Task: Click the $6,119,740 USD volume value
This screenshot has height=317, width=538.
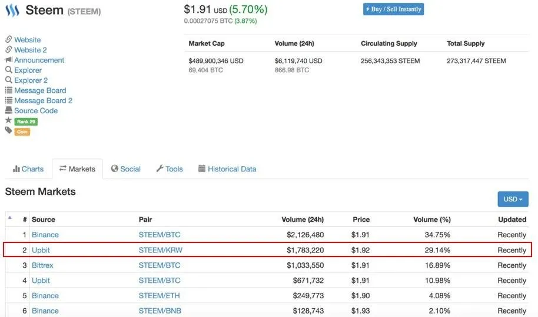Action: tap(298, 61)
